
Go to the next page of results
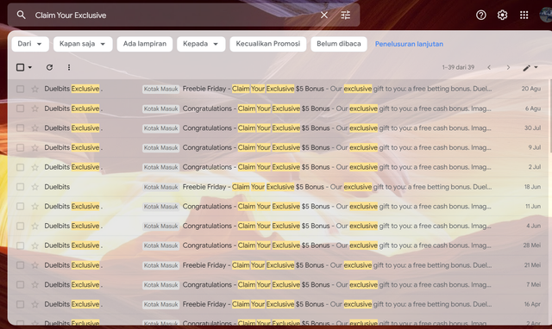click(508, 67)
